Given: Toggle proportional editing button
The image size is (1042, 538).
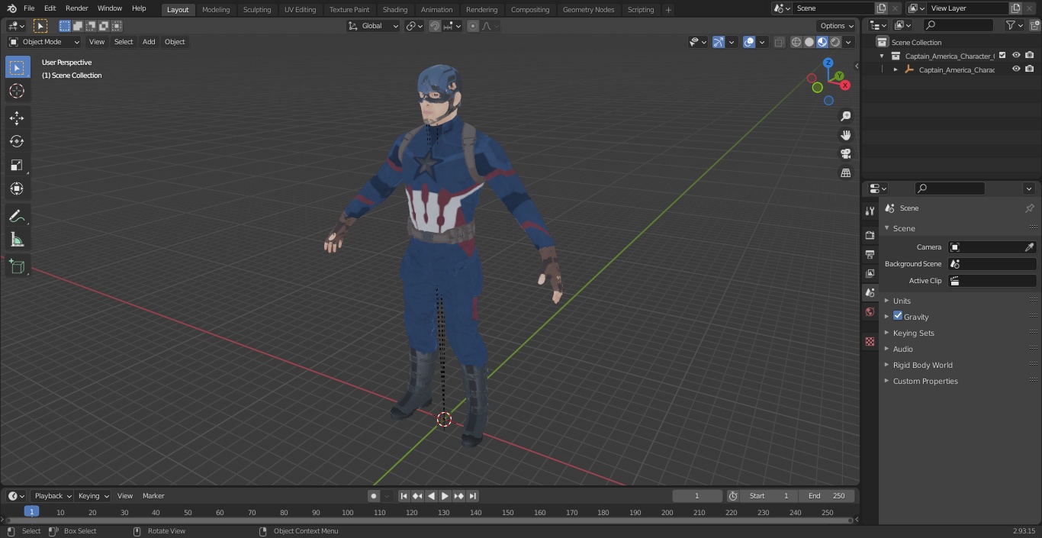Looking at the screenshot, I should click(x=473, y=26).
